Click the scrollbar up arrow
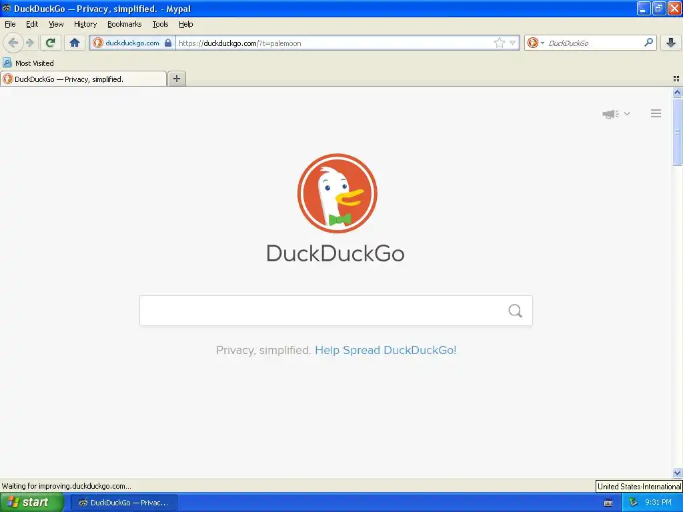This screenshot has width=683, height=512. [x=677, y=92]
